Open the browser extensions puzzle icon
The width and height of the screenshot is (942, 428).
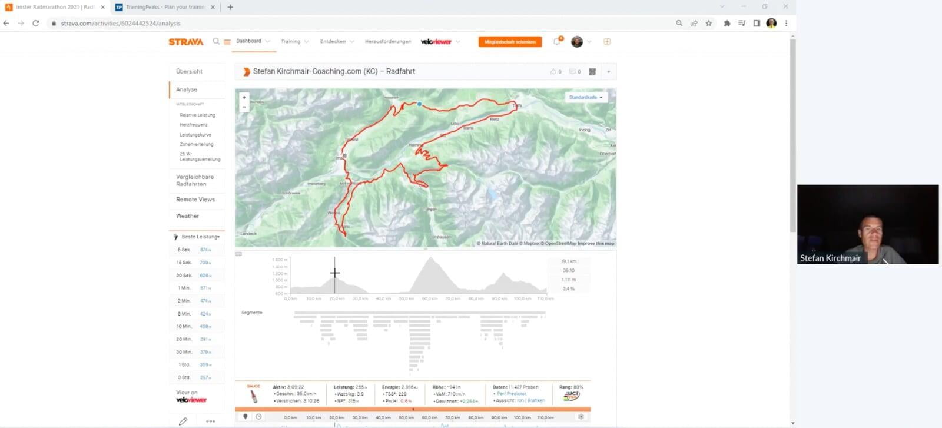click(x=727, y=23)
